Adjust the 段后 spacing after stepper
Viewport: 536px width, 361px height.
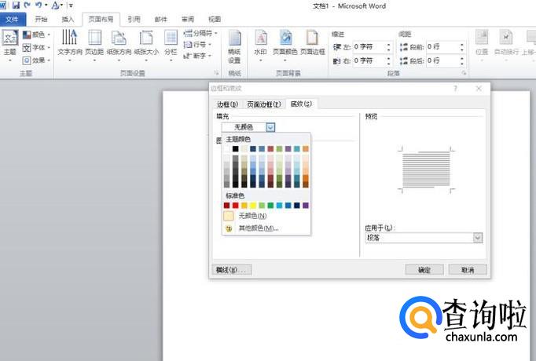(x=462, y=60)
